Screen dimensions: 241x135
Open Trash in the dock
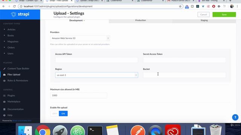point(216,130)
